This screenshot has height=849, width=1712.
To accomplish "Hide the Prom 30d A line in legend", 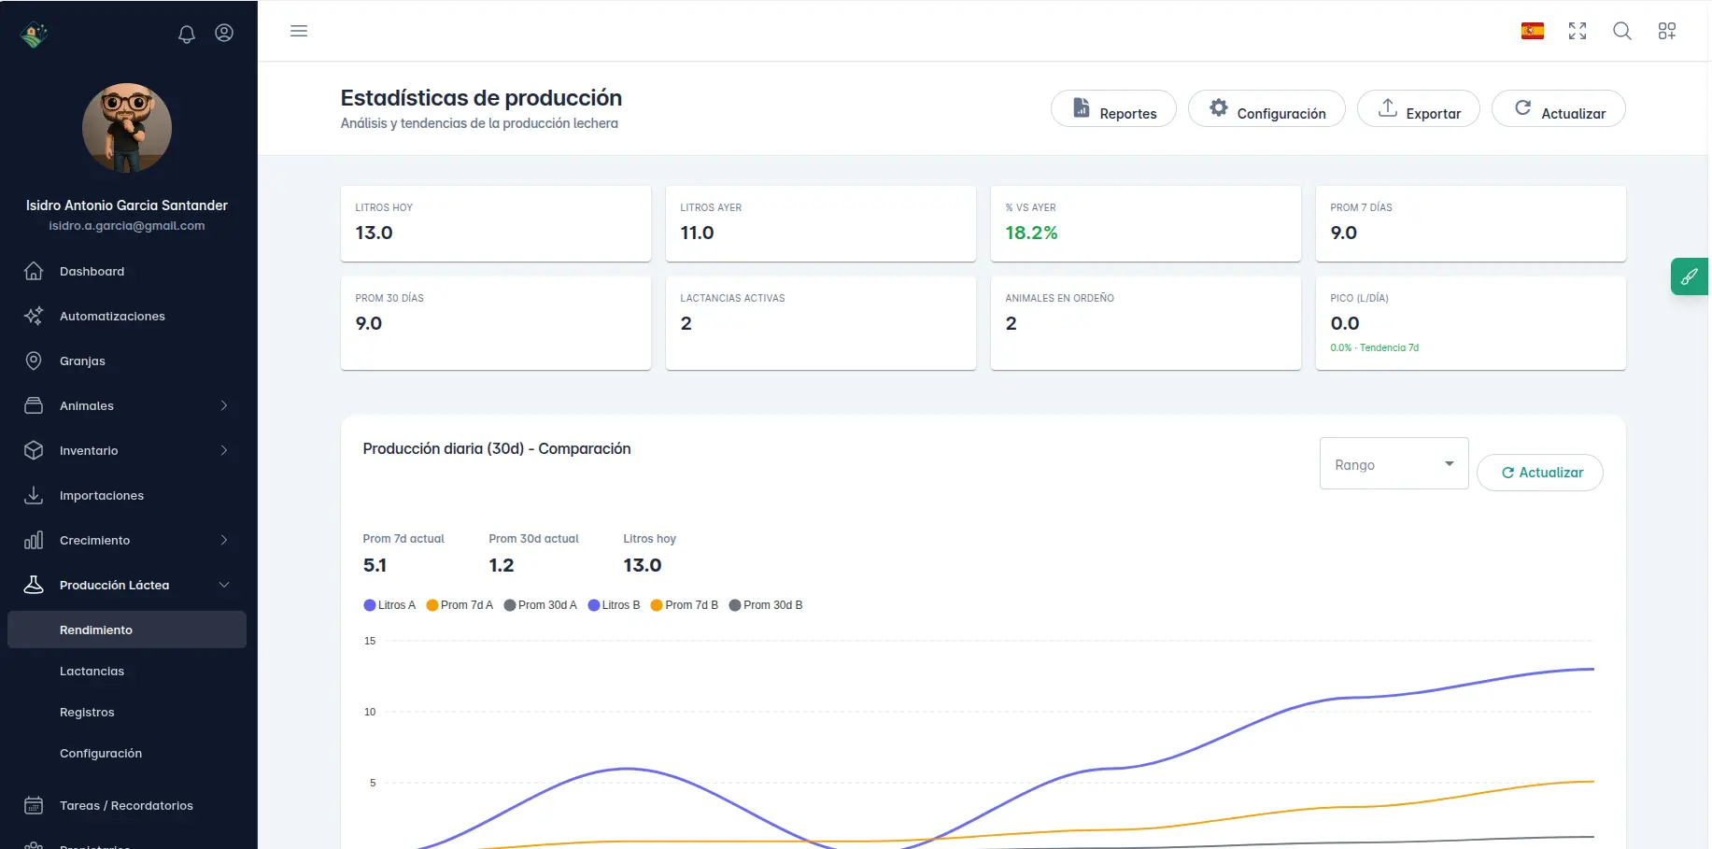I will pos(541,604).
